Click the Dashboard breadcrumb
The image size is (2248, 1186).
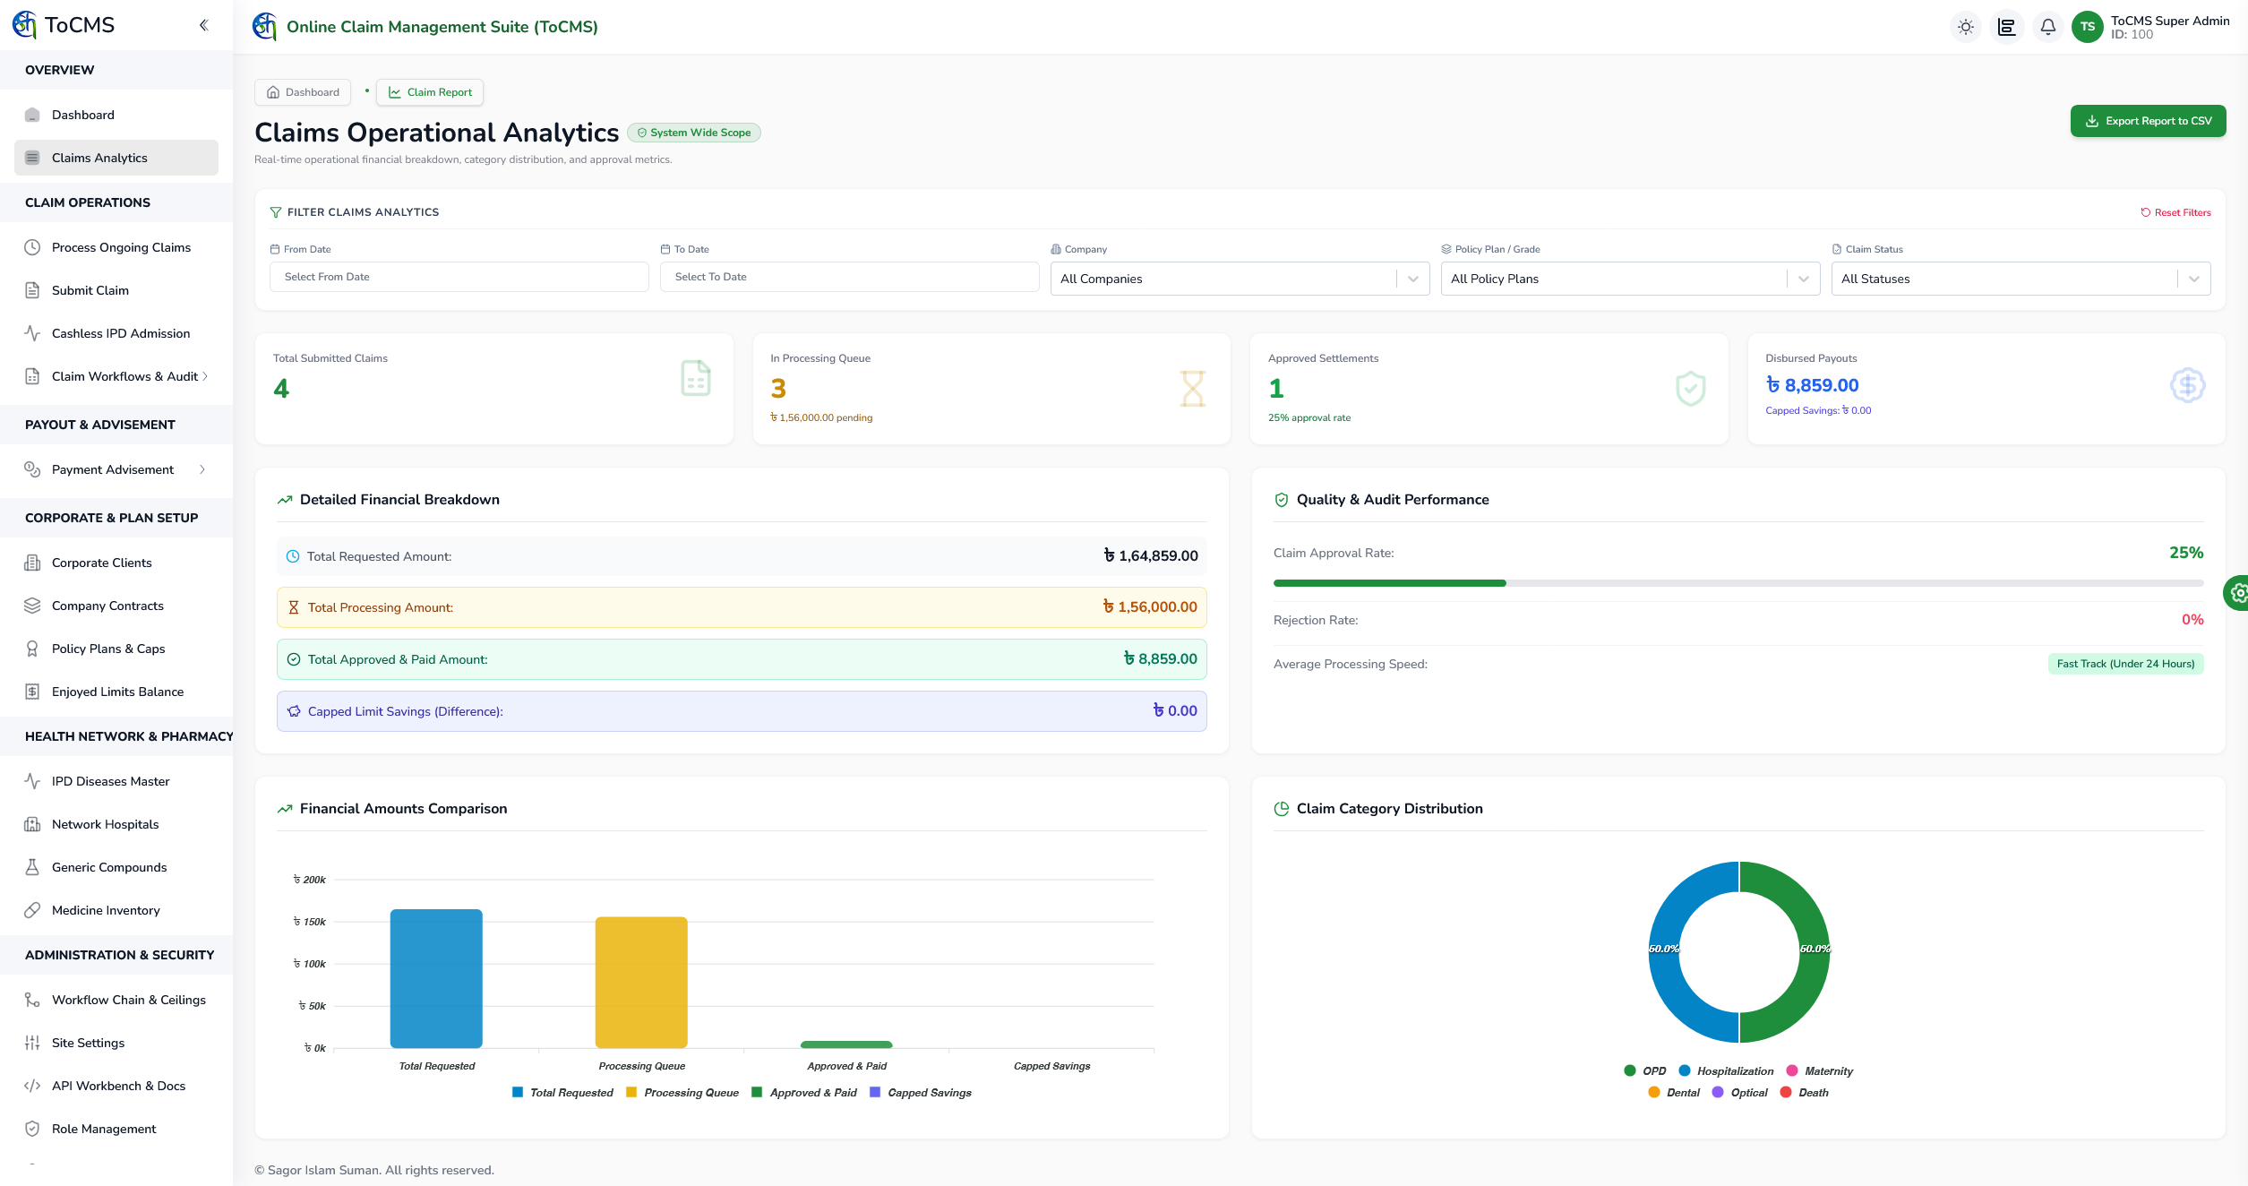(x=303, y=92)
